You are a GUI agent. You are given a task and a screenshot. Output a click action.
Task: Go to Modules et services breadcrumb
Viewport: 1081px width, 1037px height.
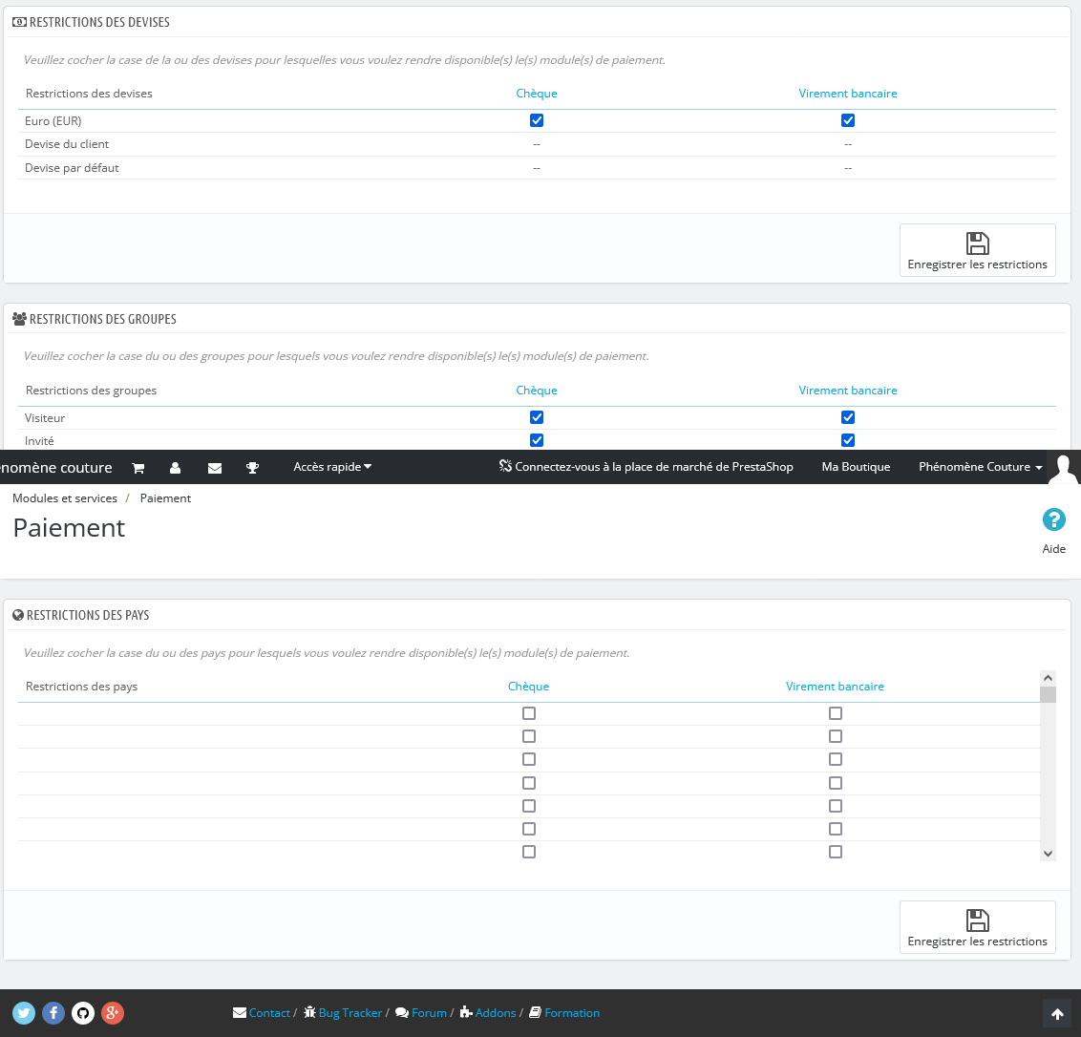pos(65,497)
